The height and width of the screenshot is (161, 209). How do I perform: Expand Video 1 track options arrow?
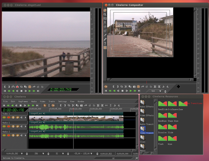pos(25,117)
